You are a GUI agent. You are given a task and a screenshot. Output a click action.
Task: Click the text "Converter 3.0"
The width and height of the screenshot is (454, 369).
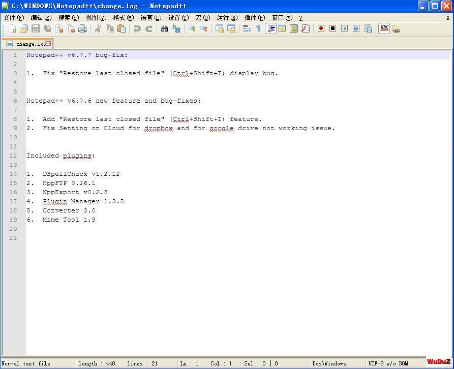coord(69,211)
